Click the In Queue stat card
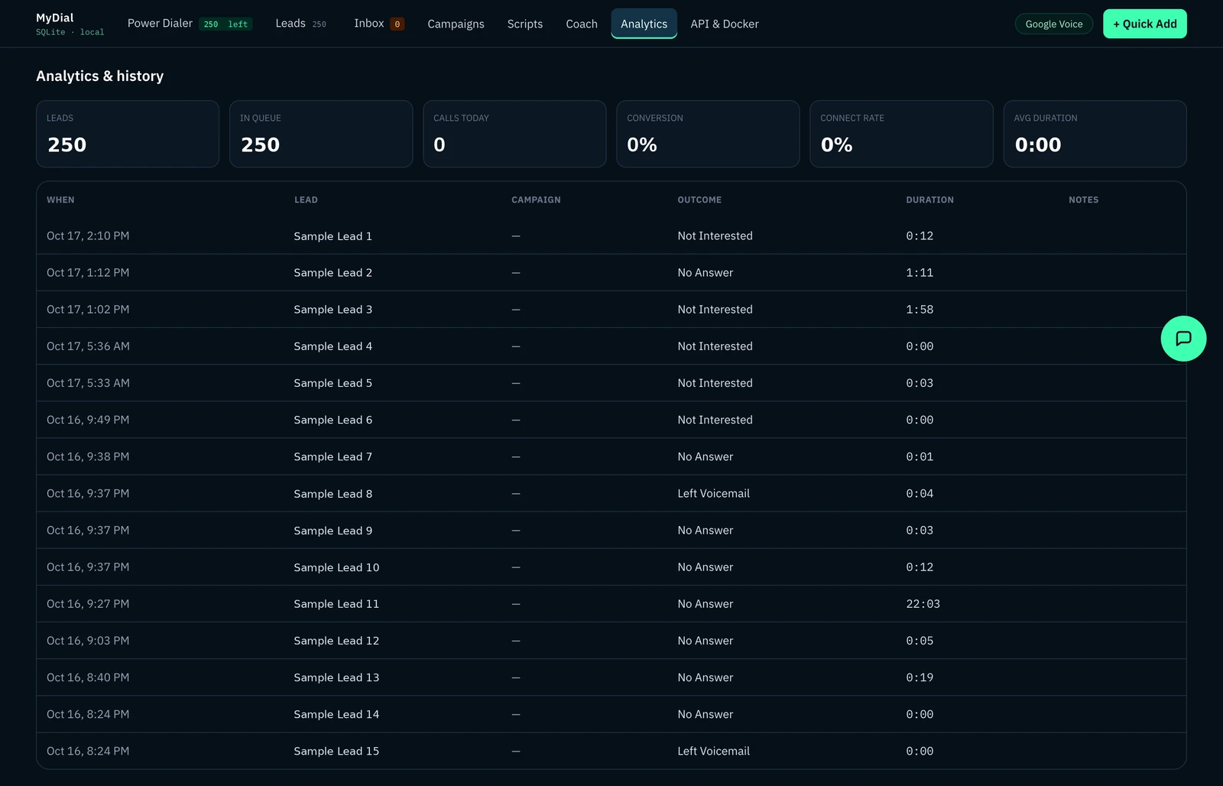This screenshot has width=1223, height=786. point(321,134)
